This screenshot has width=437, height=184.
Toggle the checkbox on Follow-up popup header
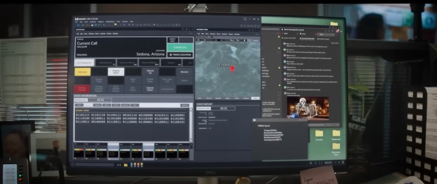pos(254,120)
